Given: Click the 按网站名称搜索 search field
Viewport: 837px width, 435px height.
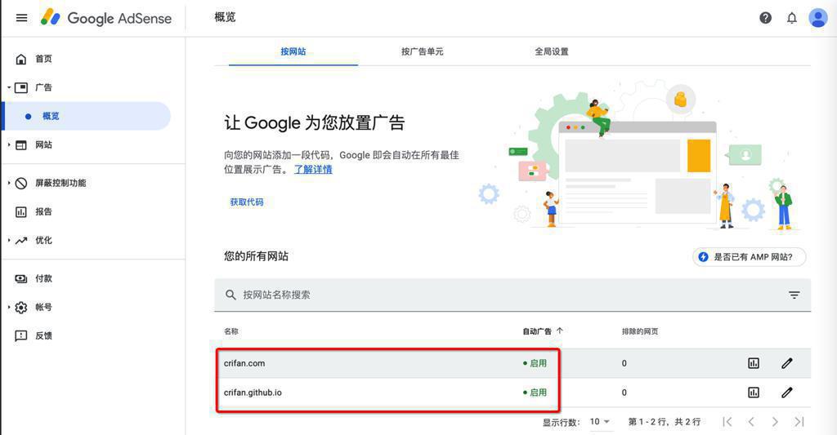Looking at the screenshot, I should coord(512,295).
